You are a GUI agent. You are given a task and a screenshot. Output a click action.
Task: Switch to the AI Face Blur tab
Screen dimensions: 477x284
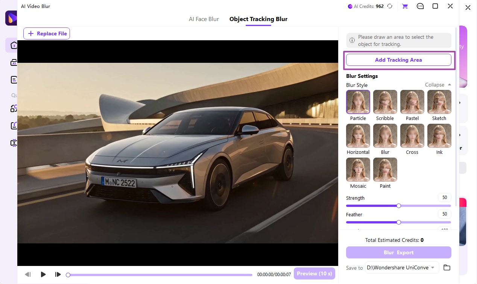[x=204, y=19]
